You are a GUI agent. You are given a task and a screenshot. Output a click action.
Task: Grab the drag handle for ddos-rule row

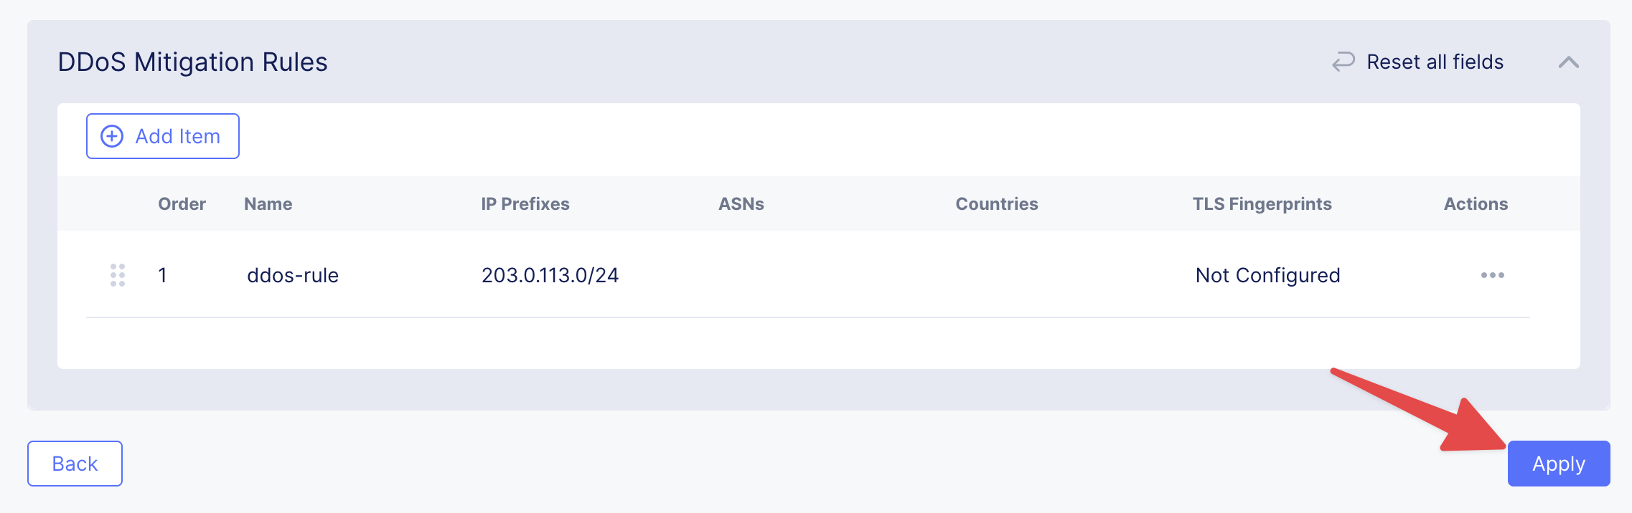(x=118, y=275)
